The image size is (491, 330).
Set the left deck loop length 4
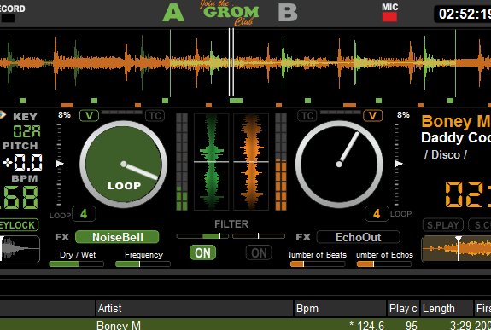click(x=84, y=214)
